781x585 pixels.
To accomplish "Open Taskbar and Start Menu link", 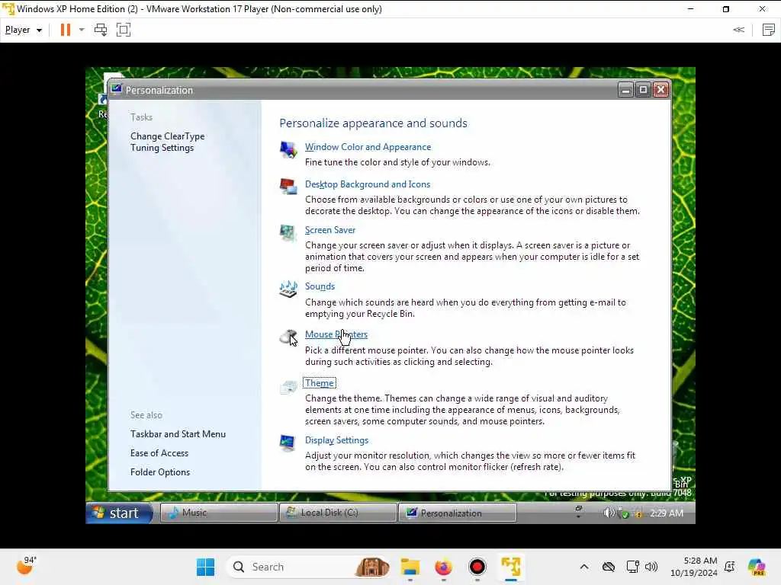I will point(178,434).
